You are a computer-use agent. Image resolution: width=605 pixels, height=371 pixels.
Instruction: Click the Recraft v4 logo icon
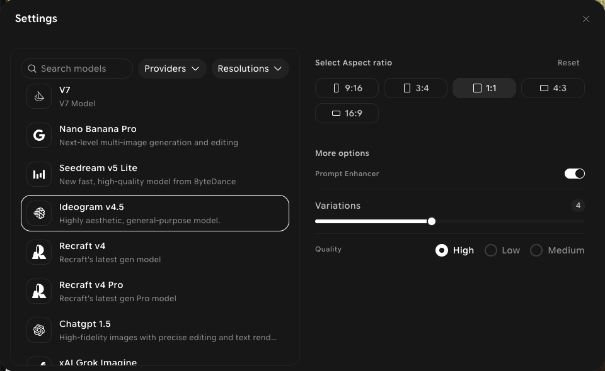(39, 252)
